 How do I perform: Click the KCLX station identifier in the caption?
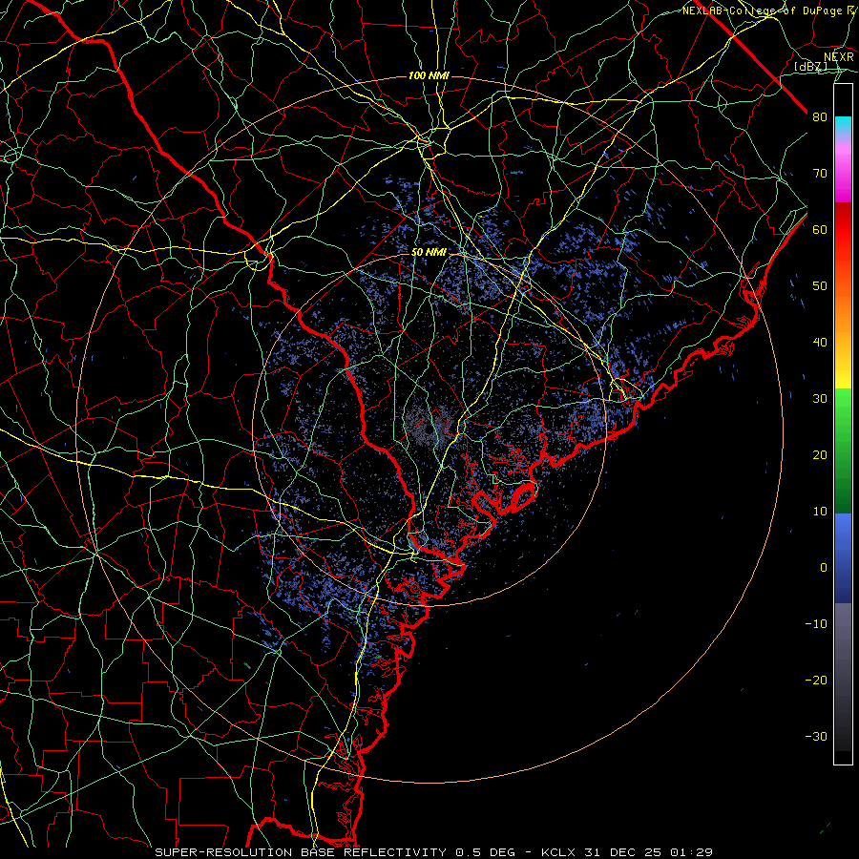556,852
